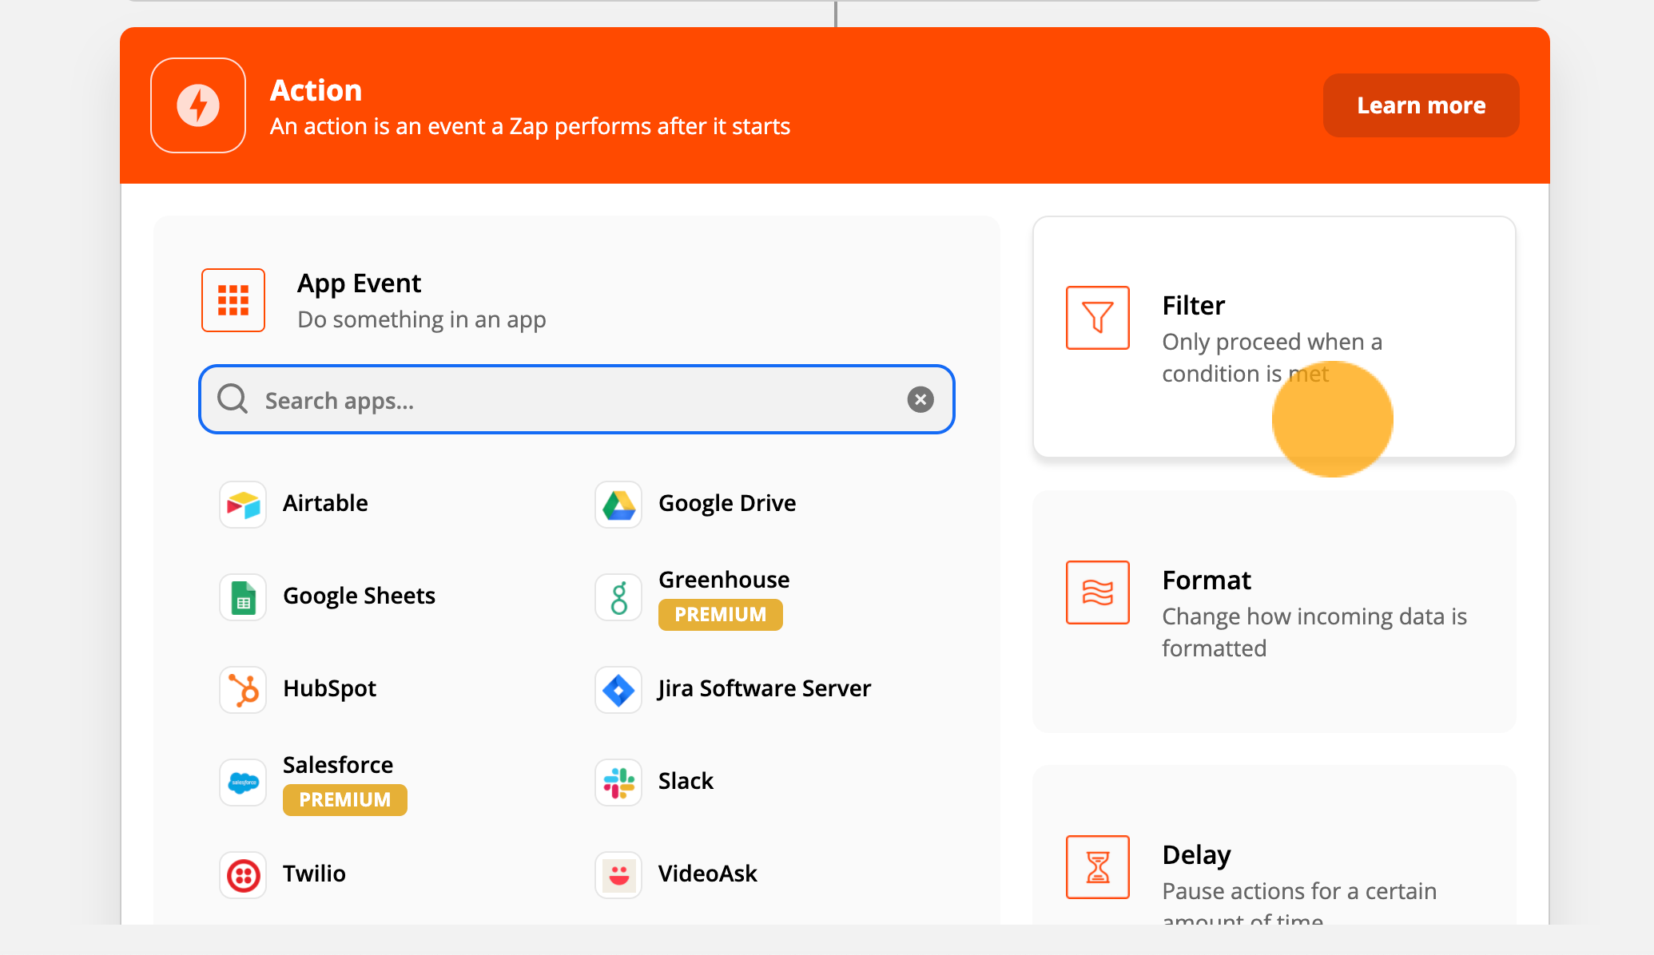
Task: Click the Greenhouse app icon
Action: pyautogui.click(x=618, y=597)
